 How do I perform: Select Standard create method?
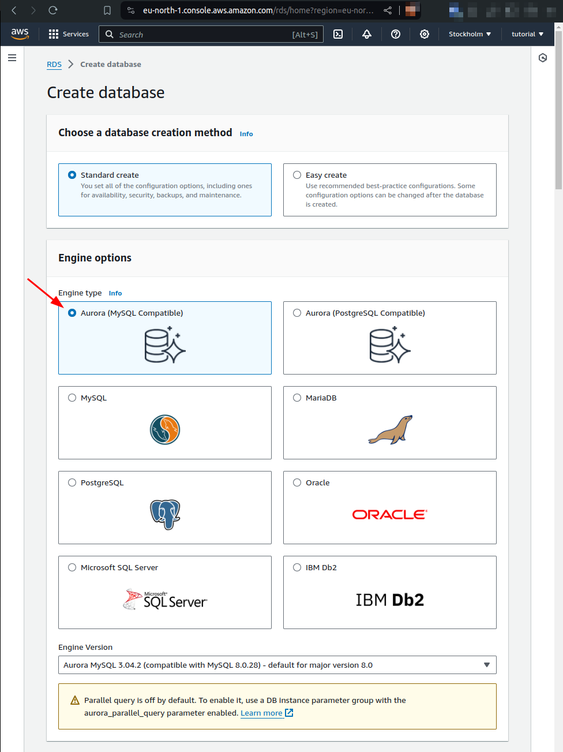point(72,175)
